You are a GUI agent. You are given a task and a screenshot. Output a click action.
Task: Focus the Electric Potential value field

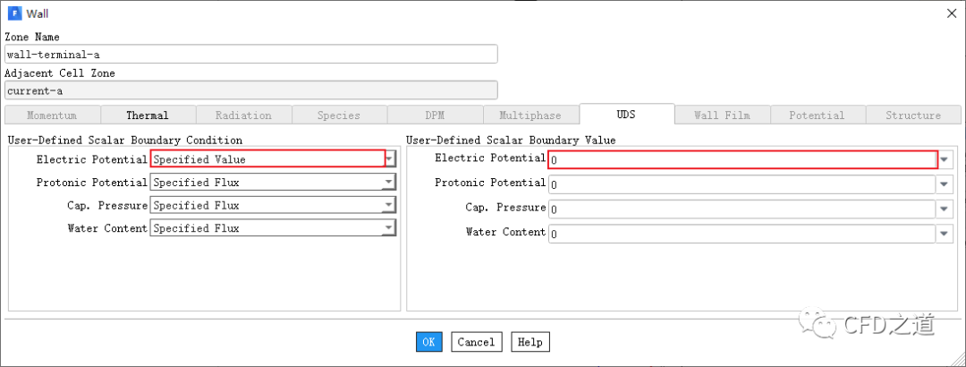click(742, 159)
